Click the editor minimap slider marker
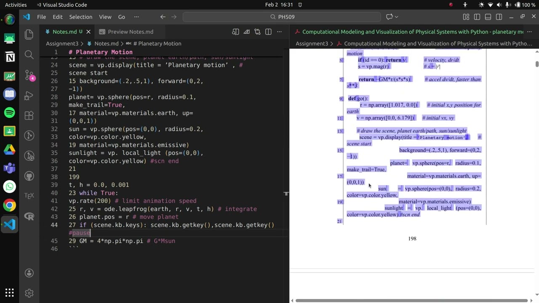This screenshot has width=539, height=303. [x=286, y=194]
